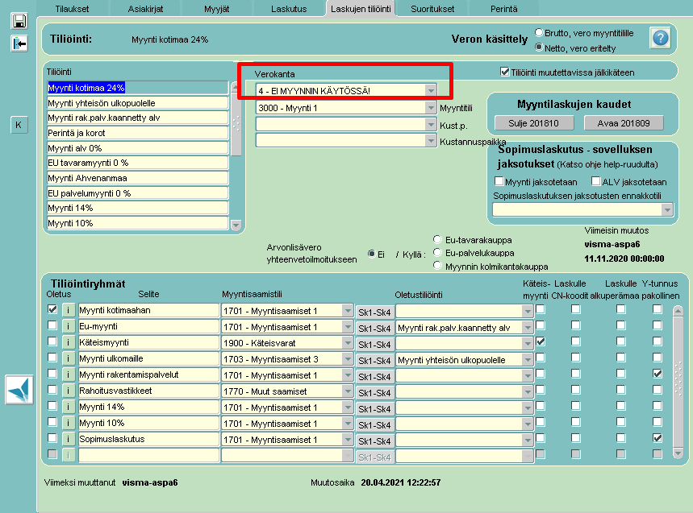
Task: Open Oletustiliöinti dropdown for Eu-myynti row
Action: [528, 328]
